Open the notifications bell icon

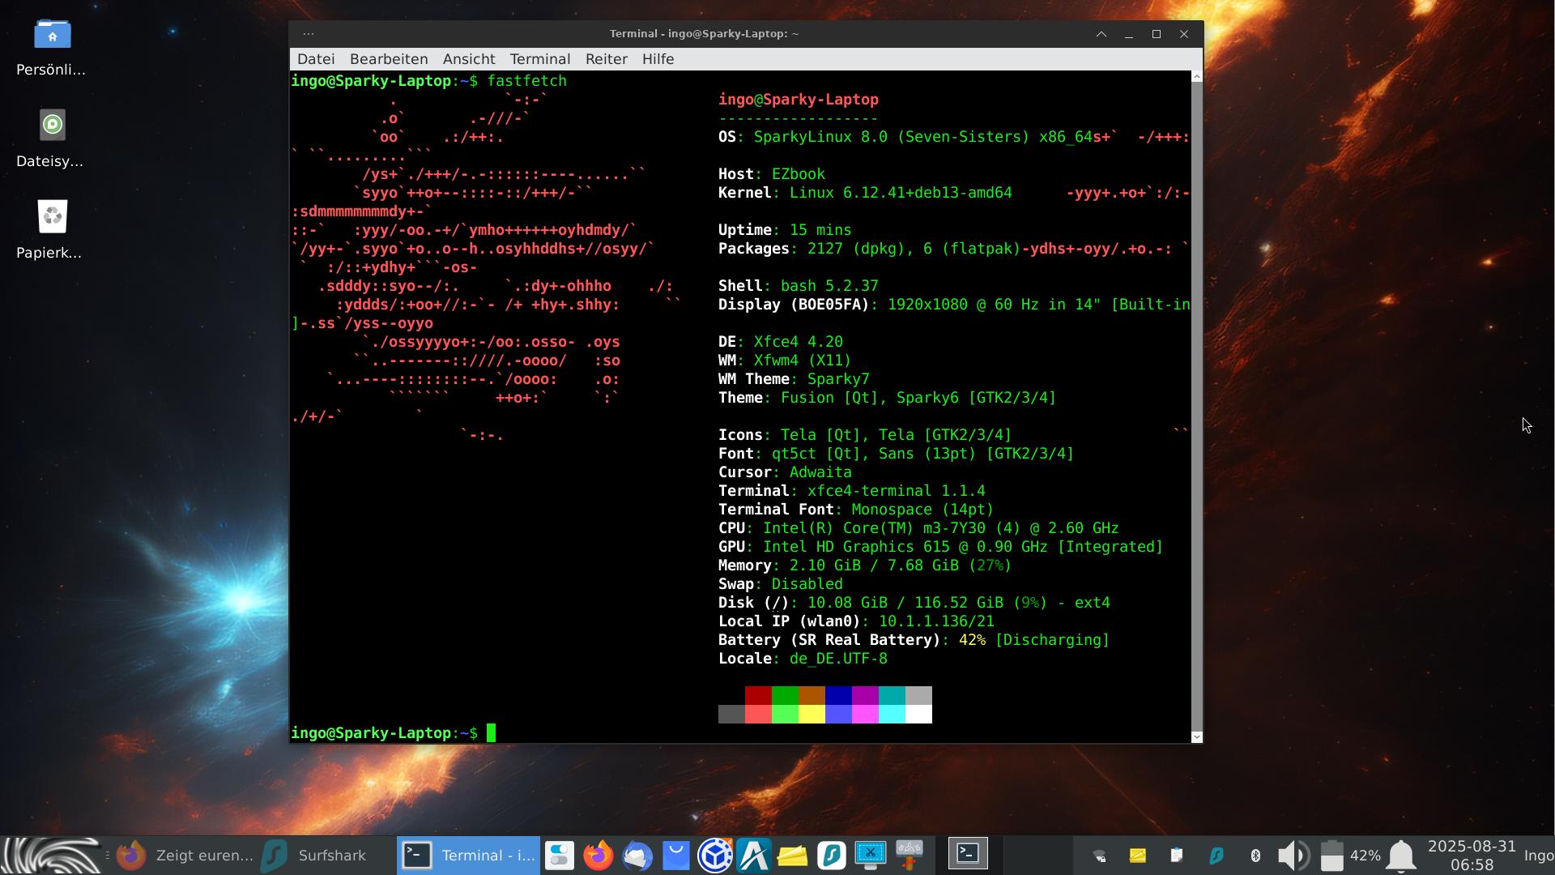1401,856
